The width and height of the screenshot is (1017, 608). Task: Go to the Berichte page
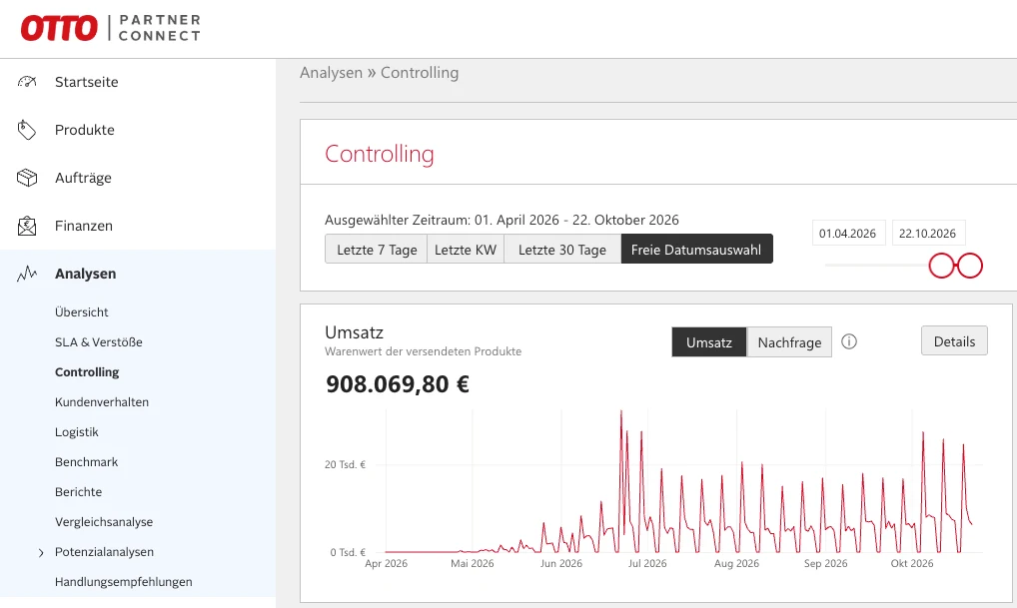(x=79, y=491)
